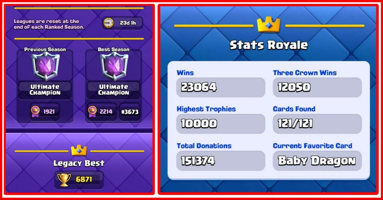Image resolution: width=383 pixels, height=200 pixels.
Task: Select the Three Crown Wins value 12050
Action: [317, 87]
